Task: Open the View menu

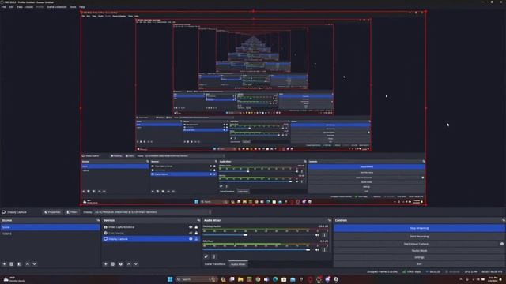Action: [20, 7]
